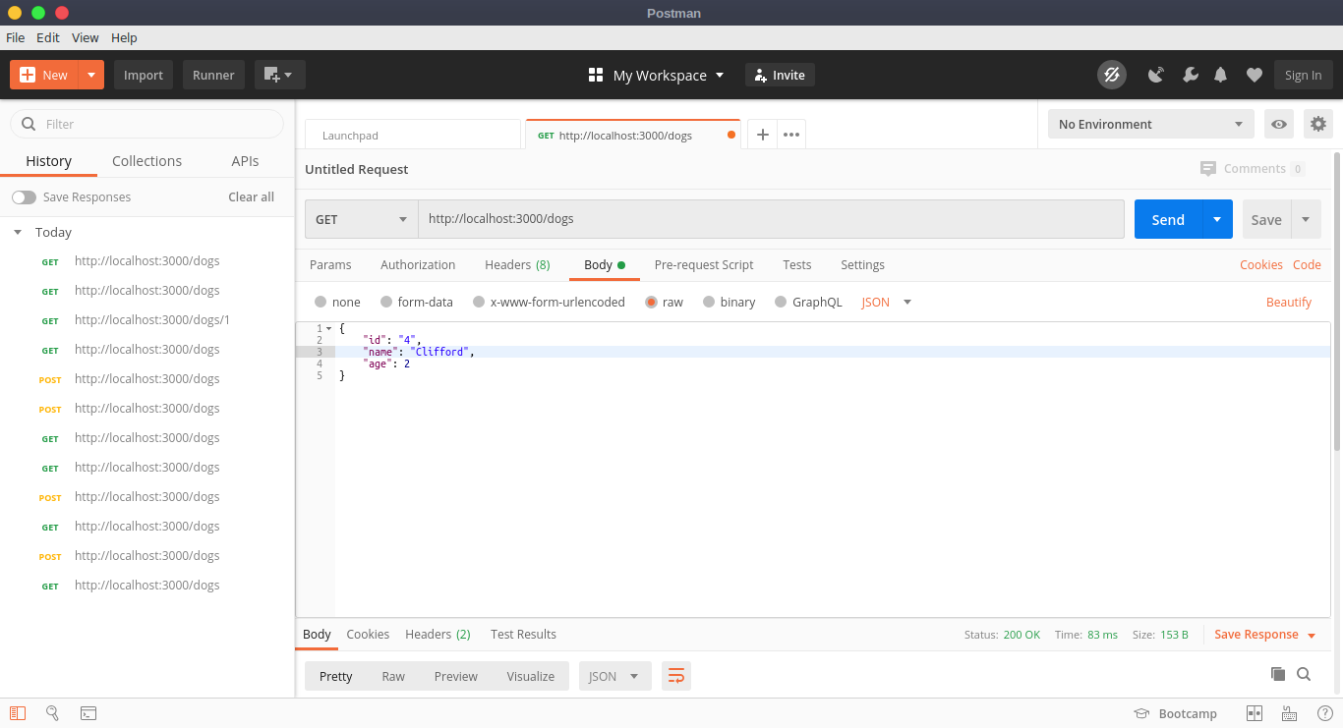Open the View menu

(86, 37)
